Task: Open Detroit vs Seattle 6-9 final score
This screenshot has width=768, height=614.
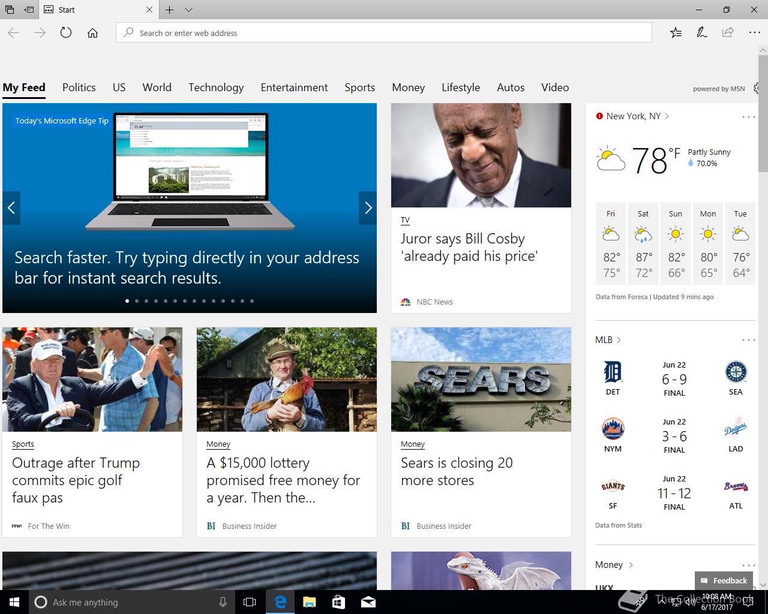Action: (x=674, y=379)
